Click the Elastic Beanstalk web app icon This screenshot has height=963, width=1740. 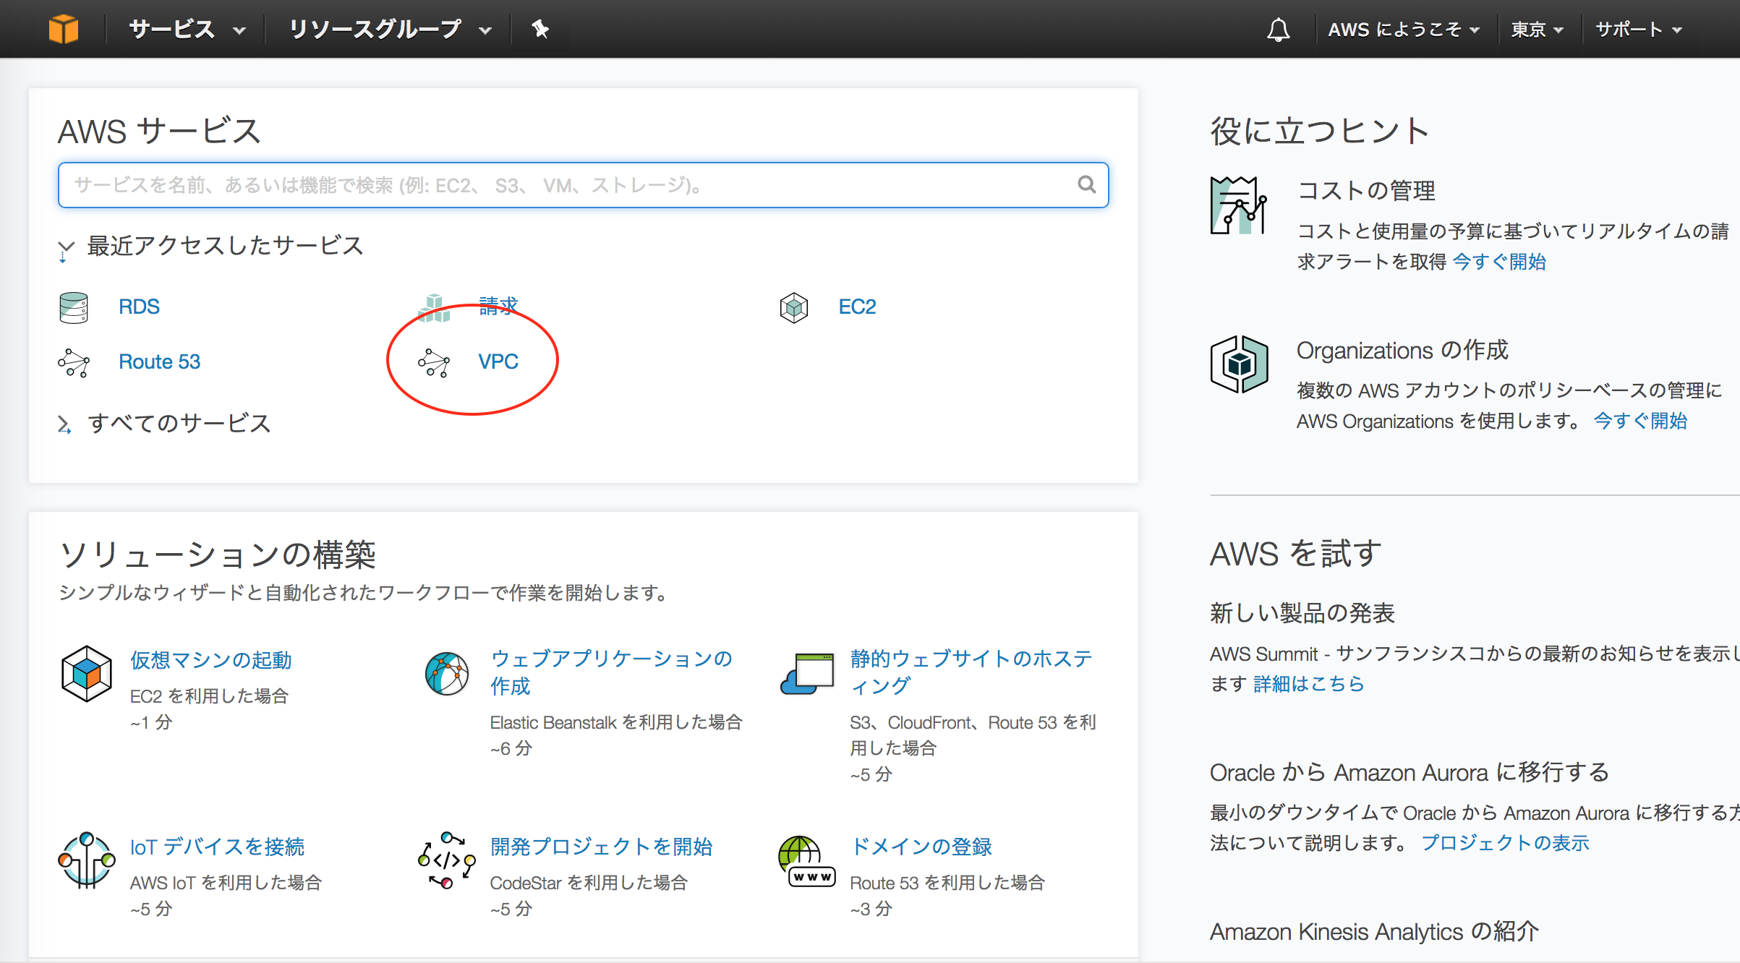click(x=447, y=674)
